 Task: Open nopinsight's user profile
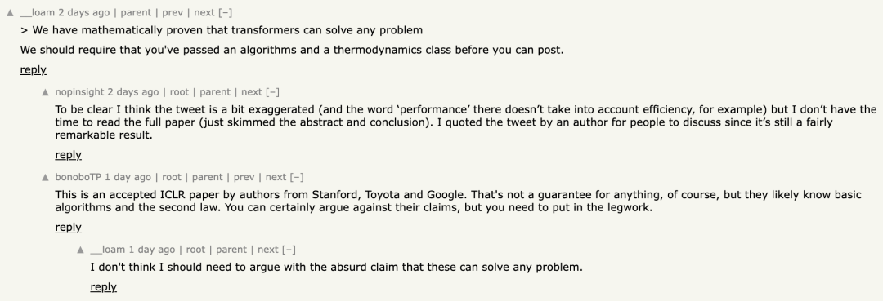pos(79,92)
